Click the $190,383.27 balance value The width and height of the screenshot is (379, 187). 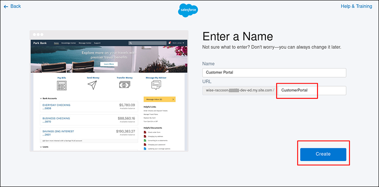click(125, 131)
